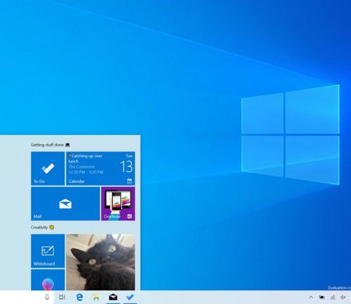
Task: Open the network icon in system tray
Action: 333,297
